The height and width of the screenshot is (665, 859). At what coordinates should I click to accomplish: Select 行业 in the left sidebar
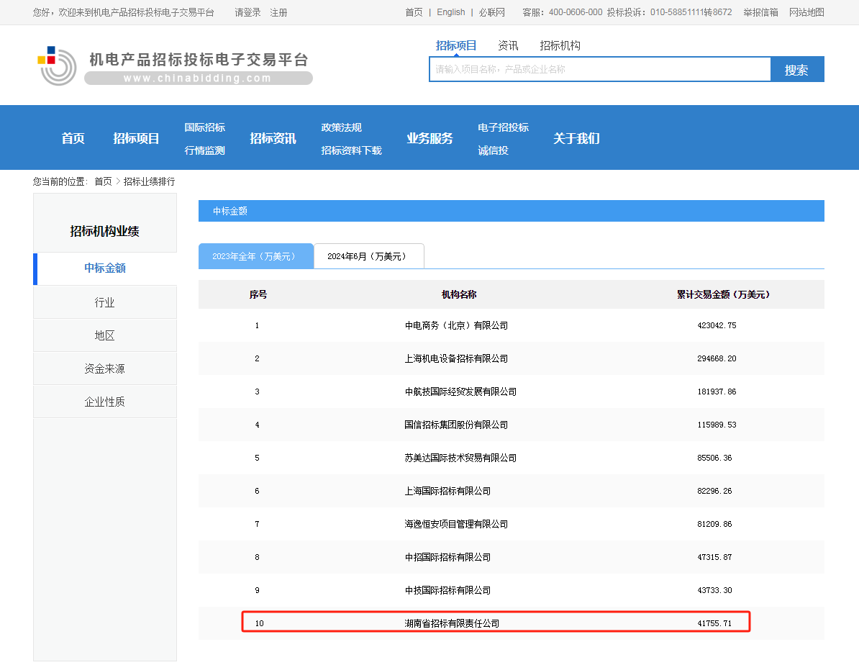coord(105,302)
